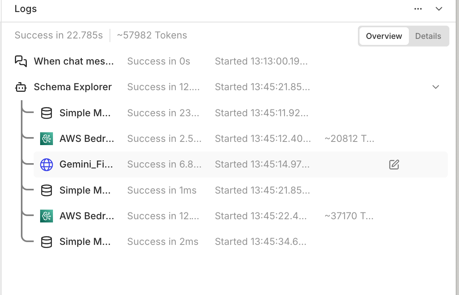The image size is (459, 295).
Task: Click the Gemini globe icon
Action: (x=47, y=164)
